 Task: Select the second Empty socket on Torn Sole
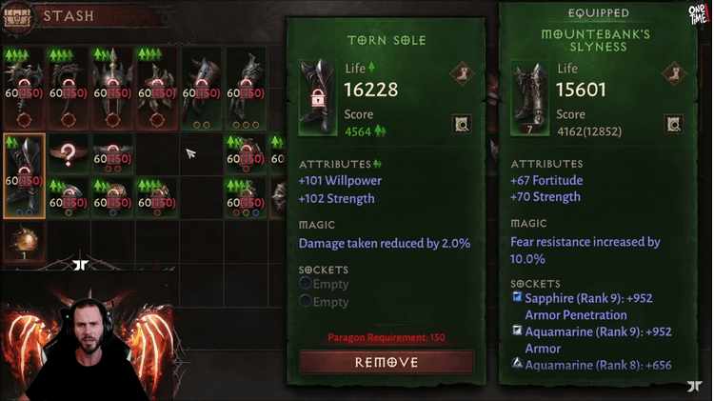coord(325,302)
